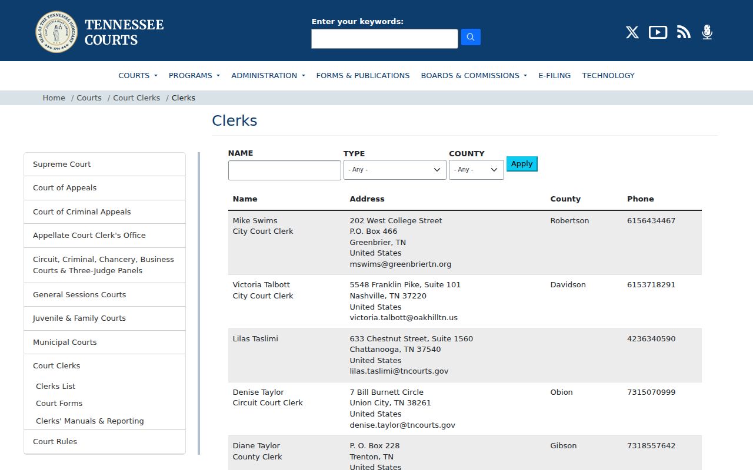Click the Court Clerks breadcrumb link
The image size is (753, 470).
coord(136,98)
